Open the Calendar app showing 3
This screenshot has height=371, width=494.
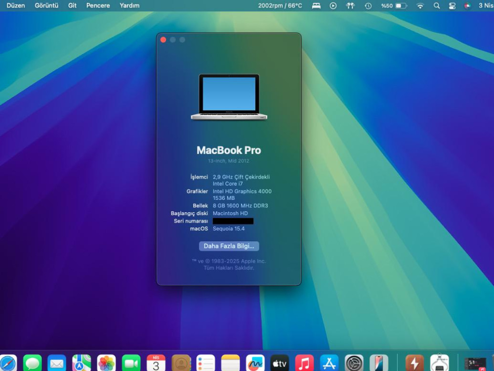pyautogui.click(x=156, y=363)
